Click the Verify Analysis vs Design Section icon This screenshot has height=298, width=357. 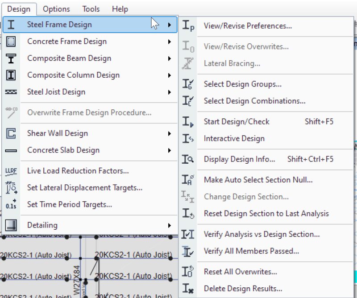click(188, 234)
